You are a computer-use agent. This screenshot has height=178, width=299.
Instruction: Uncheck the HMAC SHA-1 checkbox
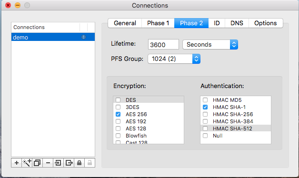click(205, 107)
